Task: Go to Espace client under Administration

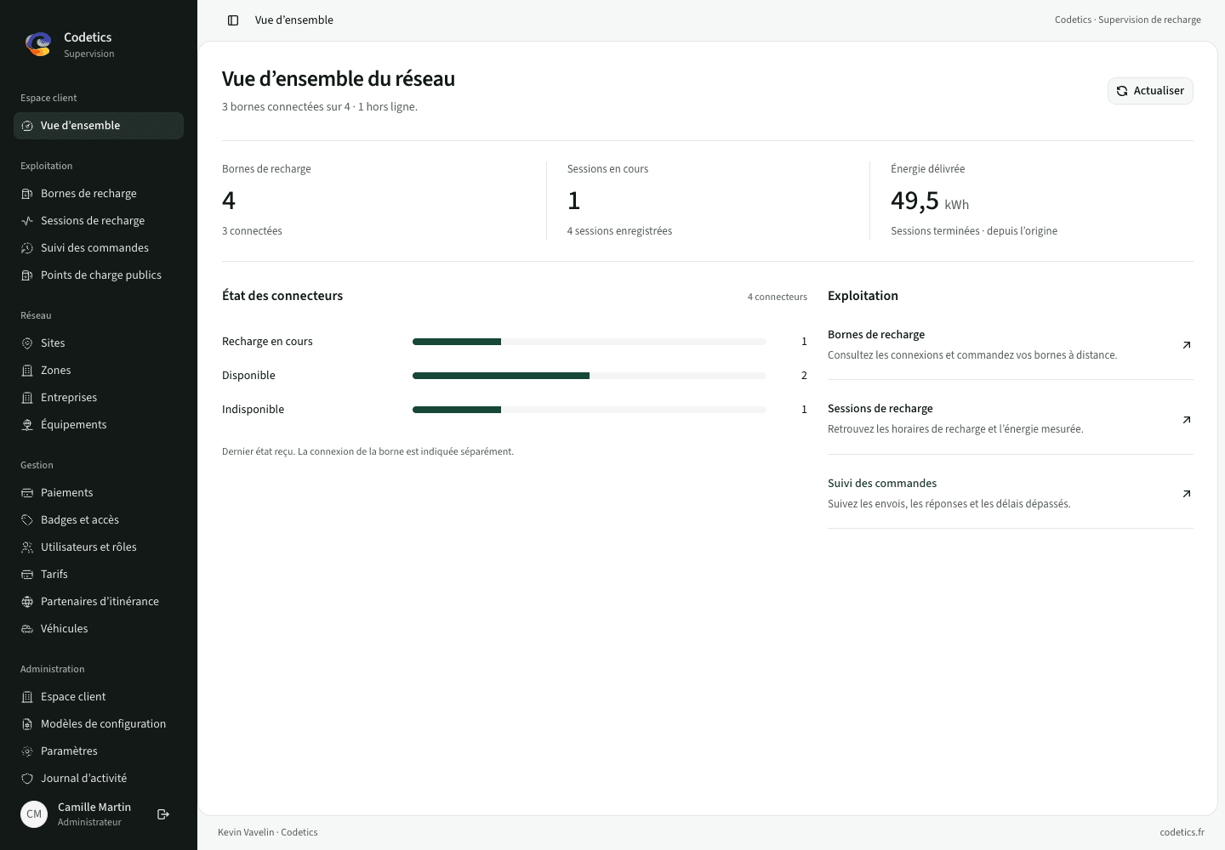Action: (x=99, y=697)
